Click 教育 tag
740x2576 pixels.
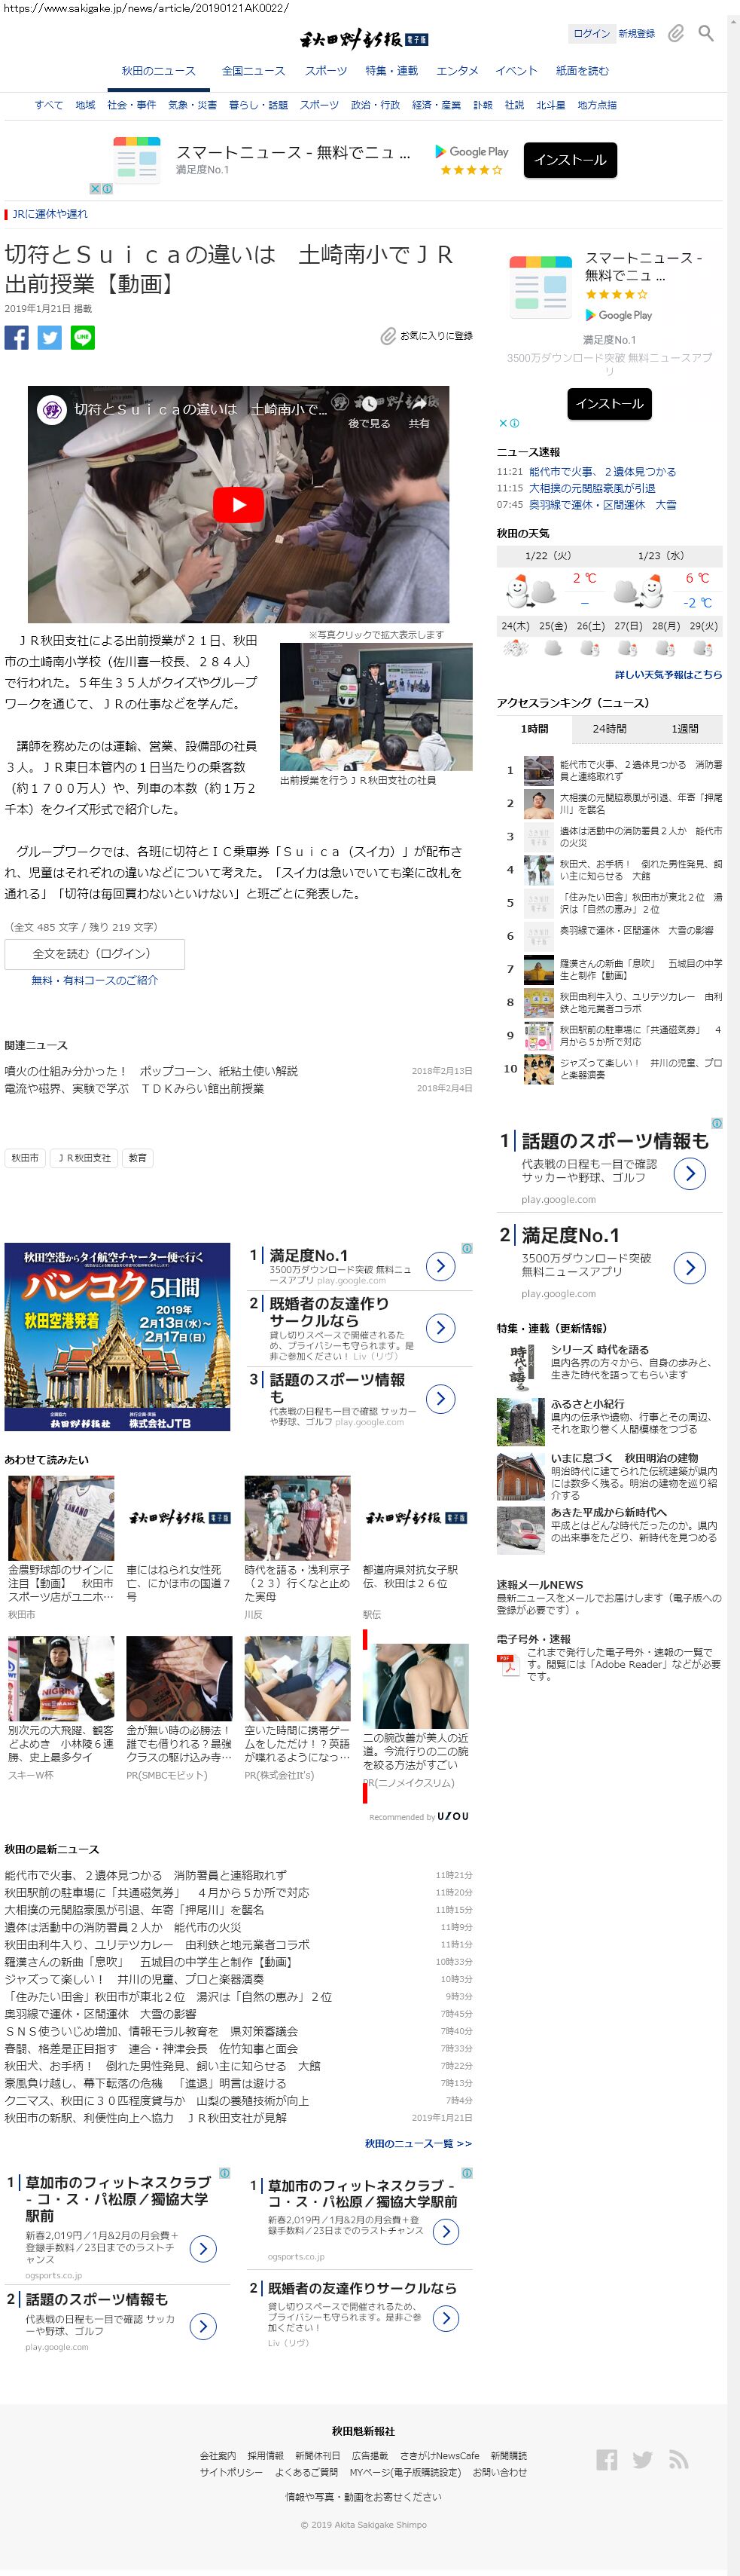tap(138, 1158)
